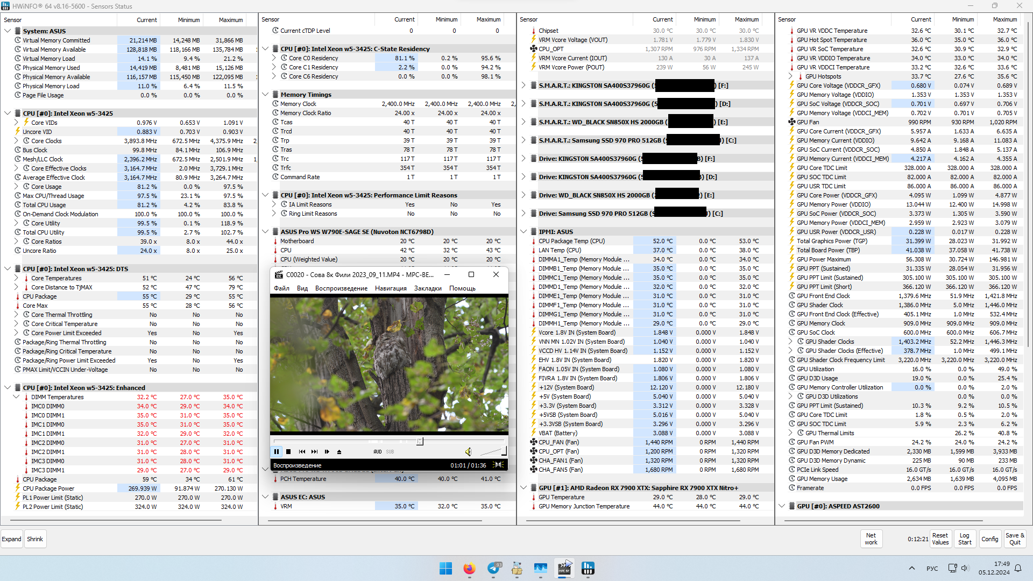Click the MPC-BE taskbar icon
Screen dimensions: 1033x581
pyautogui.click(x=564, y=569)
